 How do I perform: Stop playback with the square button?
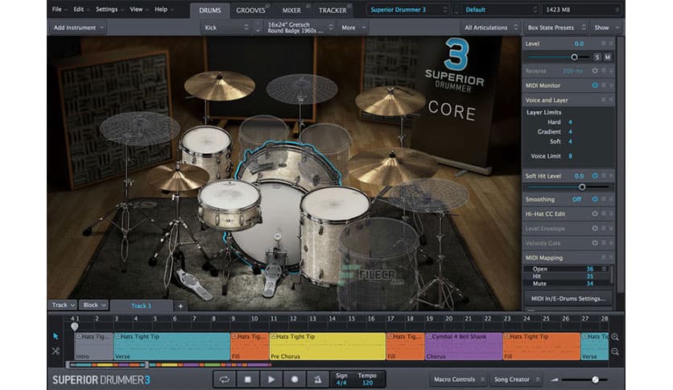pos(248,380)
